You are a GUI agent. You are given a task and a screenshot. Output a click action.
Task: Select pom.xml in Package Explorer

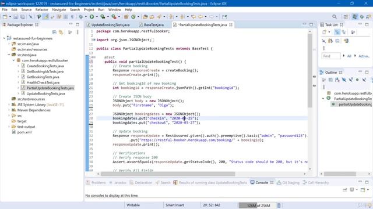click(24, 132)
